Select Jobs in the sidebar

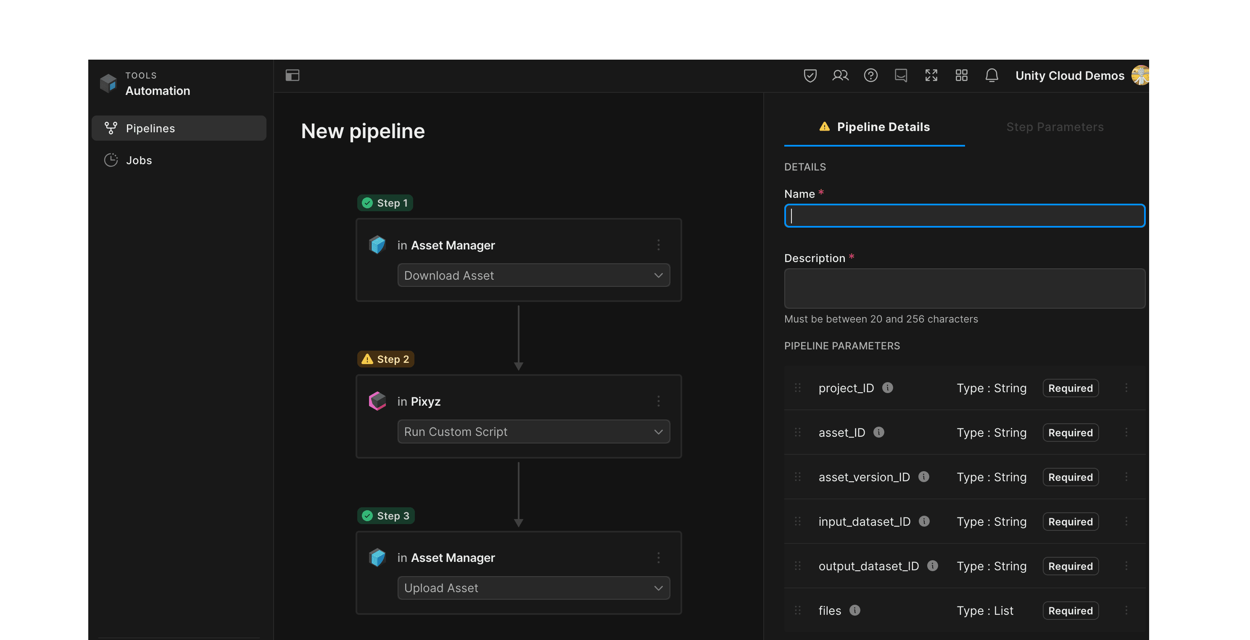point(139,160)
